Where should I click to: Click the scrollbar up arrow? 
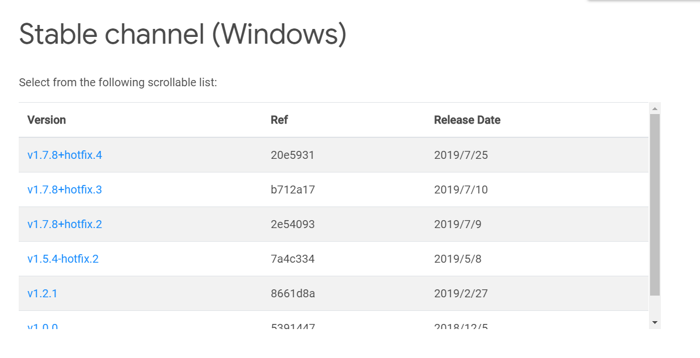pos(655,108)
